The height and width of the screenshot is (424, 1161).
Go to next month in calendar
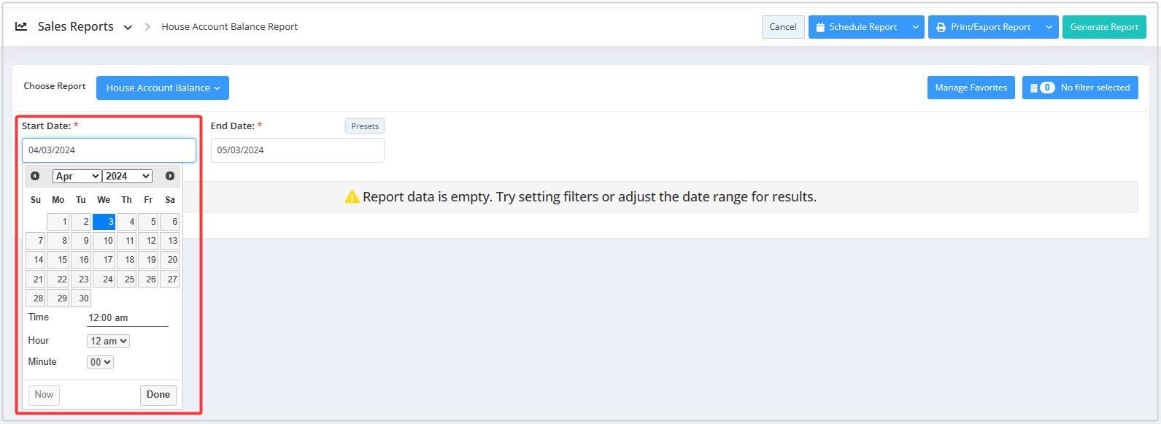point(170,176)
